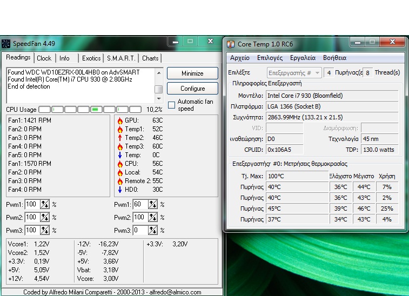Adjust the right Pwm1 spinner set to 60
This screenshot has height=296, width=409.
[153, 205]
